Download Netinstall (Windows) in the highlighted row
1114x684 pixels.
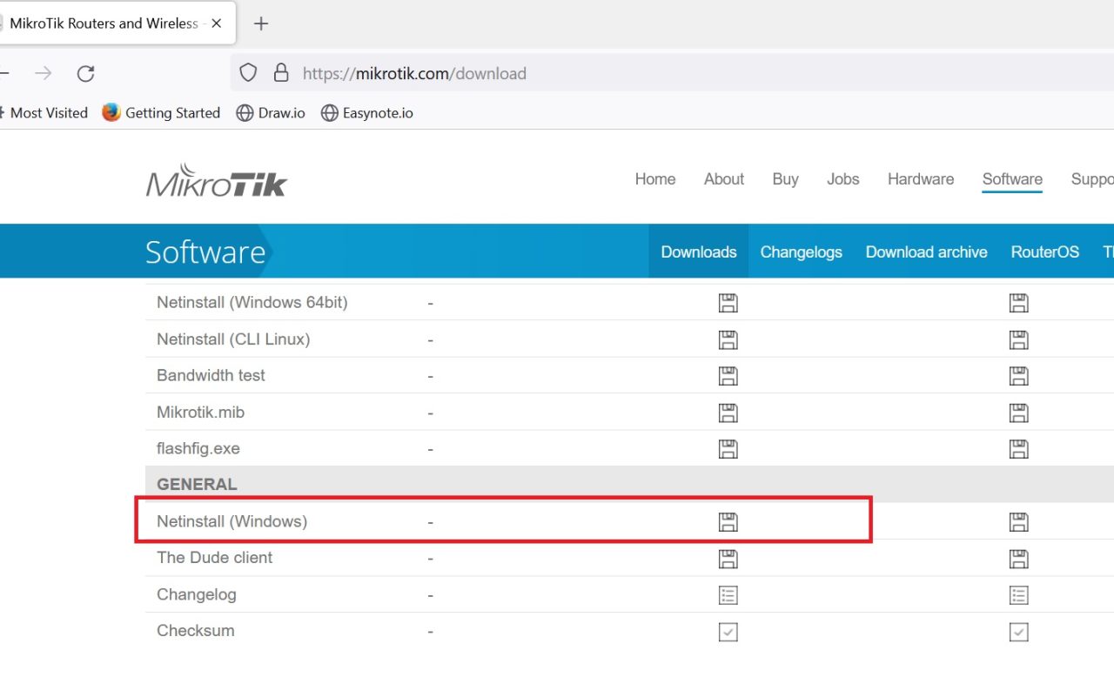[x=728, y=520]
